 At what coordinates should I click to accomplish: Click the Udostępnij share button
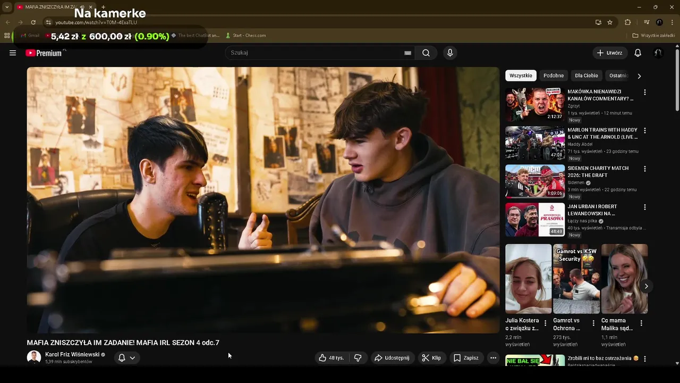392,358
